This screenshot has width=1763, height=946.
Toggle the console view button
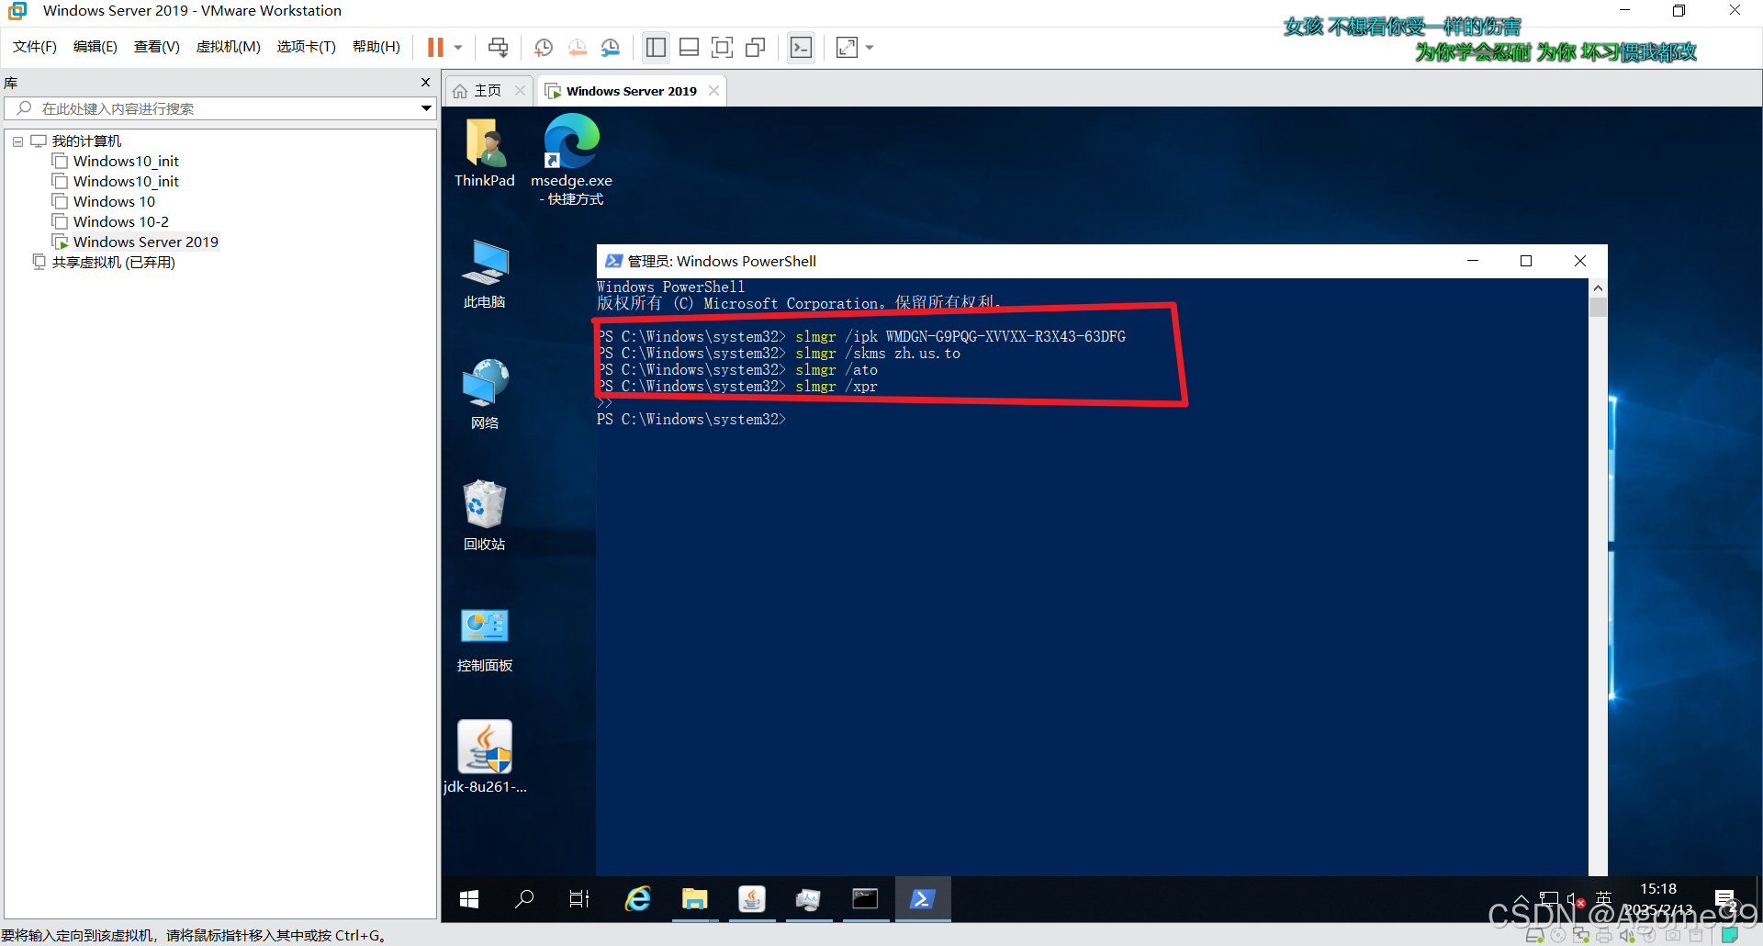coord(801,48)
